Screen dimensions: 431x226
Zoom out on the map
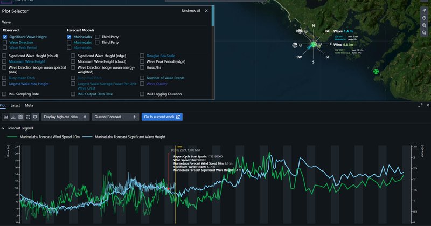(x=424, y=32)
